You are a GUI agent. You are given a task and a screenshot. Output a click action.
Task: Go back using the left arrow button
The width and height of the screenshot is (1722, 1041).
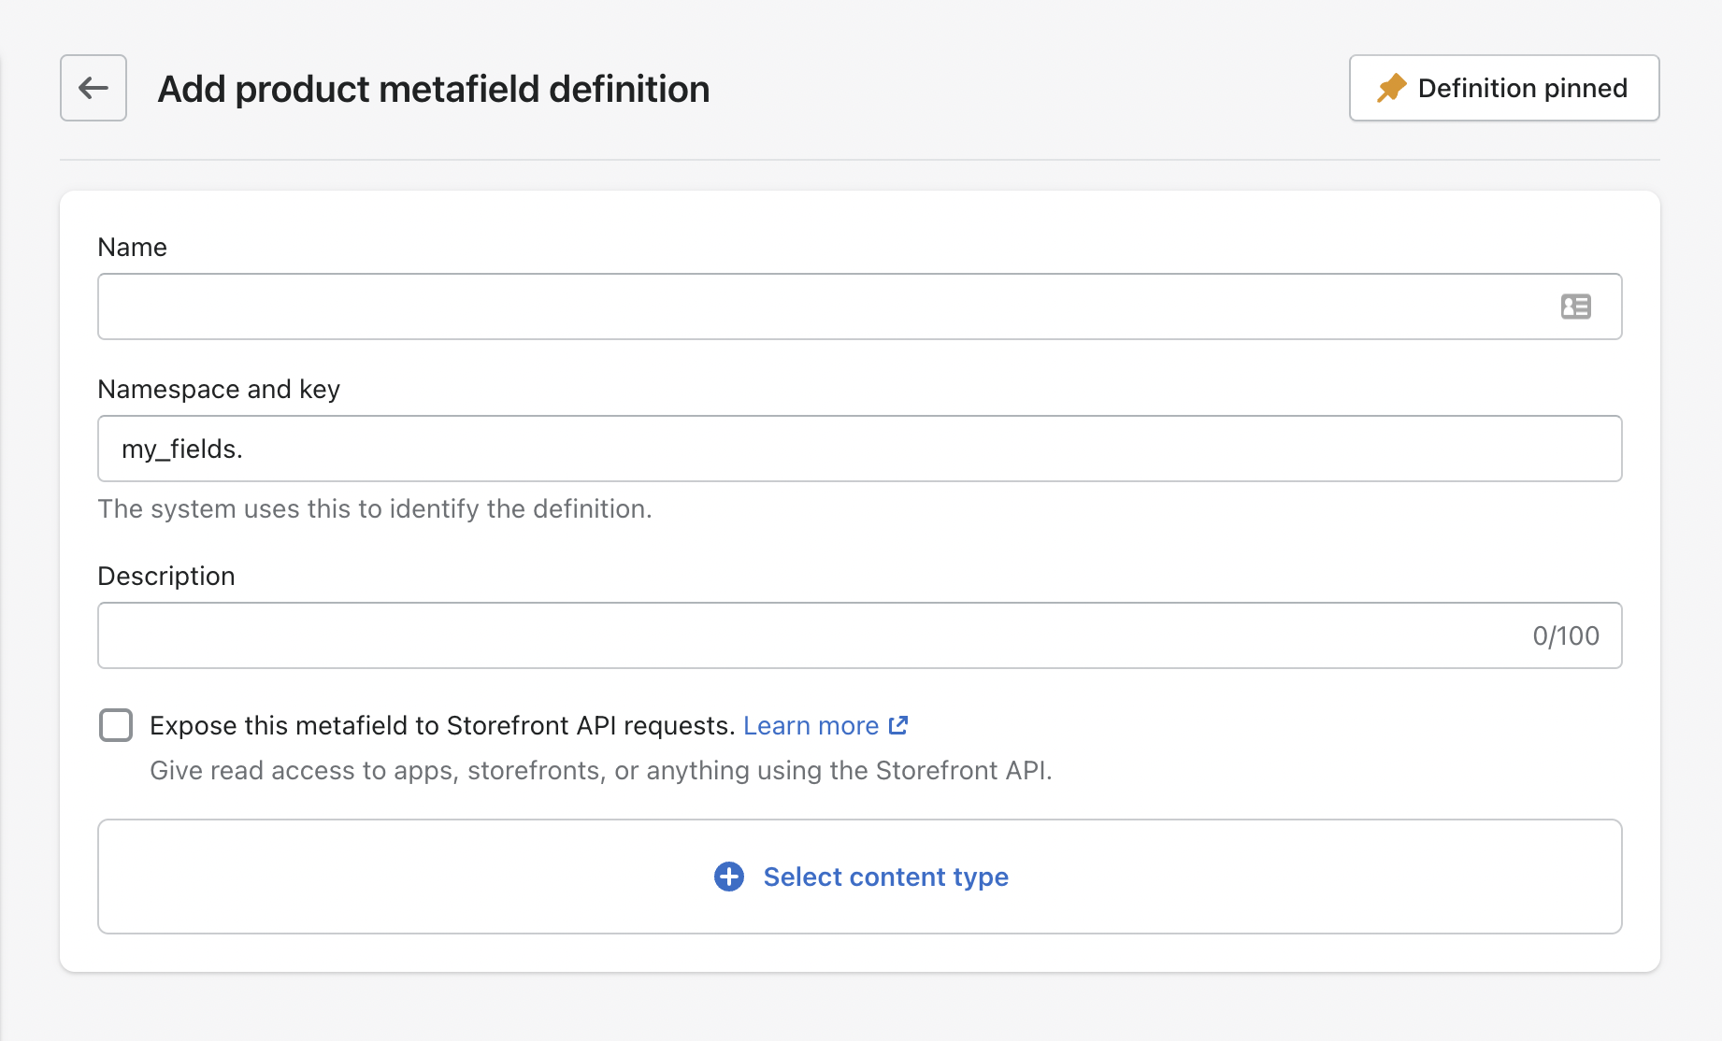coord(93,88)
